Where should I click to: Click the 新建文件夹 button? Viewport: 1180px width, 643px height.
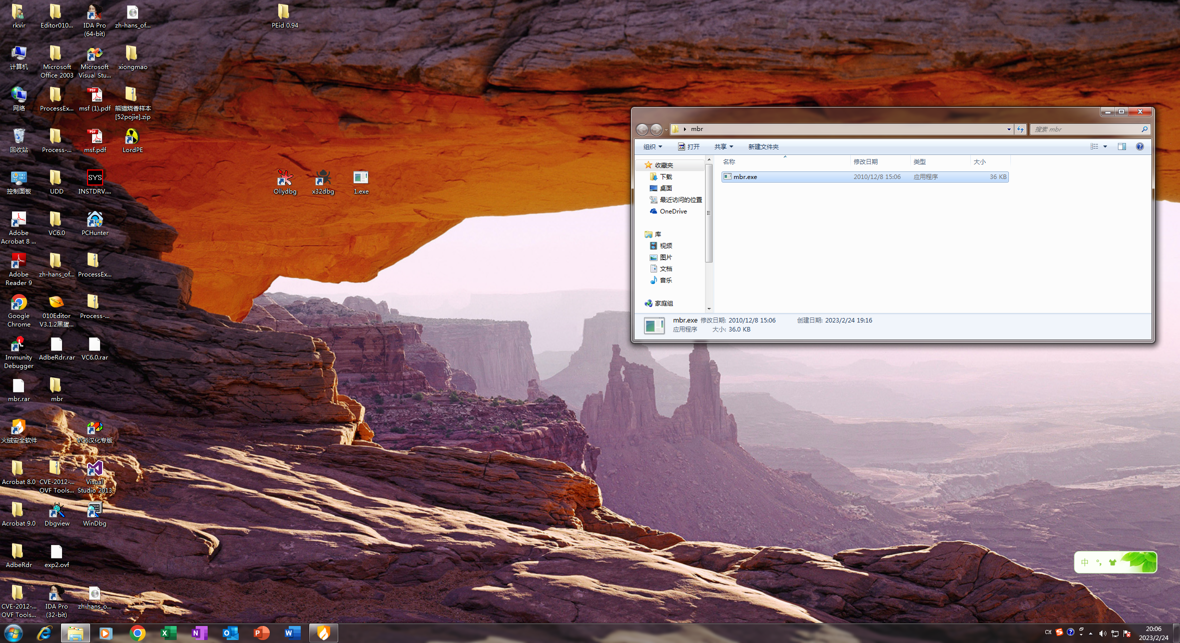pos(763,146)
